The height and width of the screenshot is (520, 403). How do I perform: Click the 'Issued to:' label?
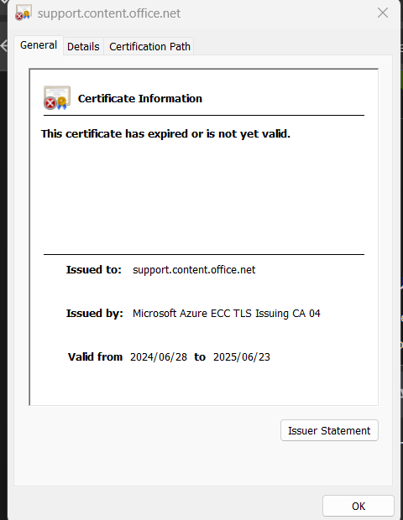[x=93, y=269]
